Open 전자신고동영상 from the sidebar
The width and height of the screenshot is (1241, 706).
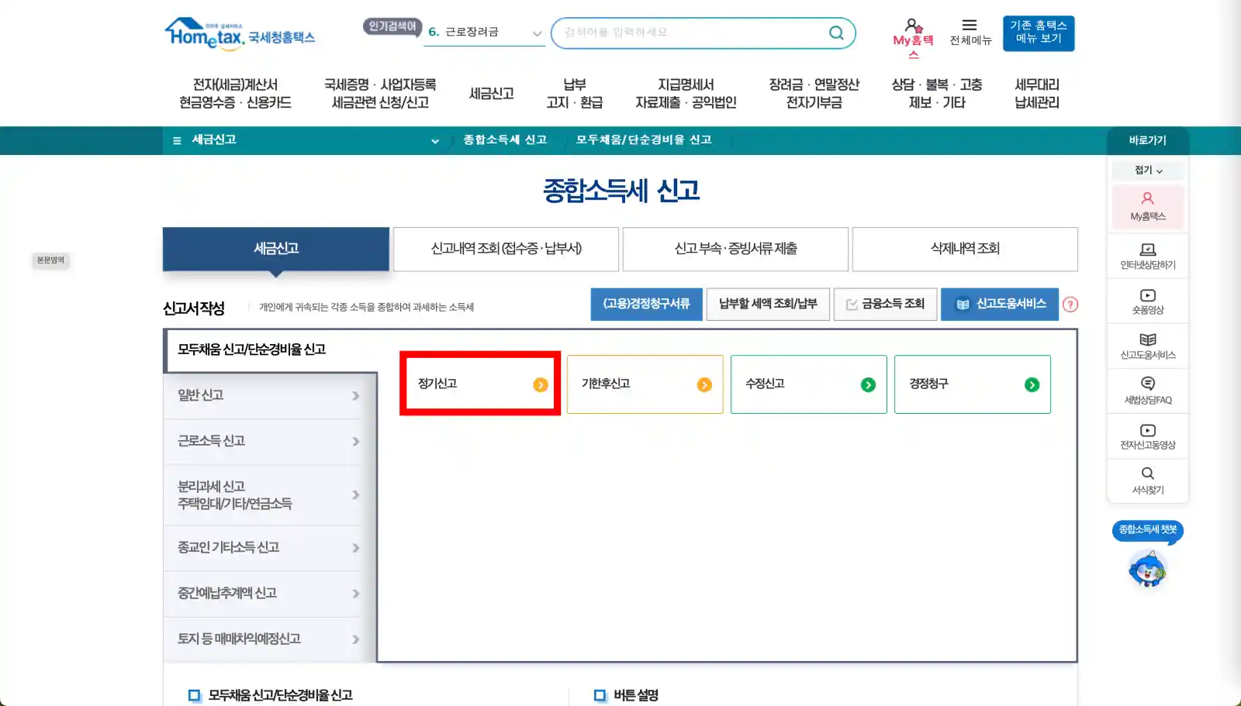[x=1147, y=436]
